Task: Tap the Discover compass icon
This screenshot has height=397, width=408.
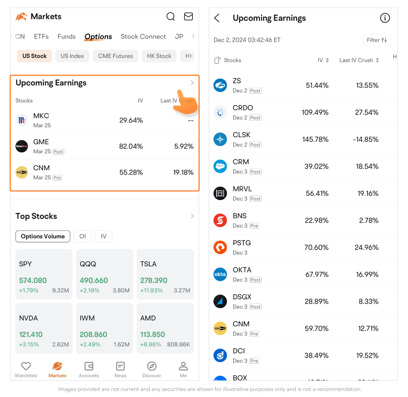Action: [x=151, y=366]
